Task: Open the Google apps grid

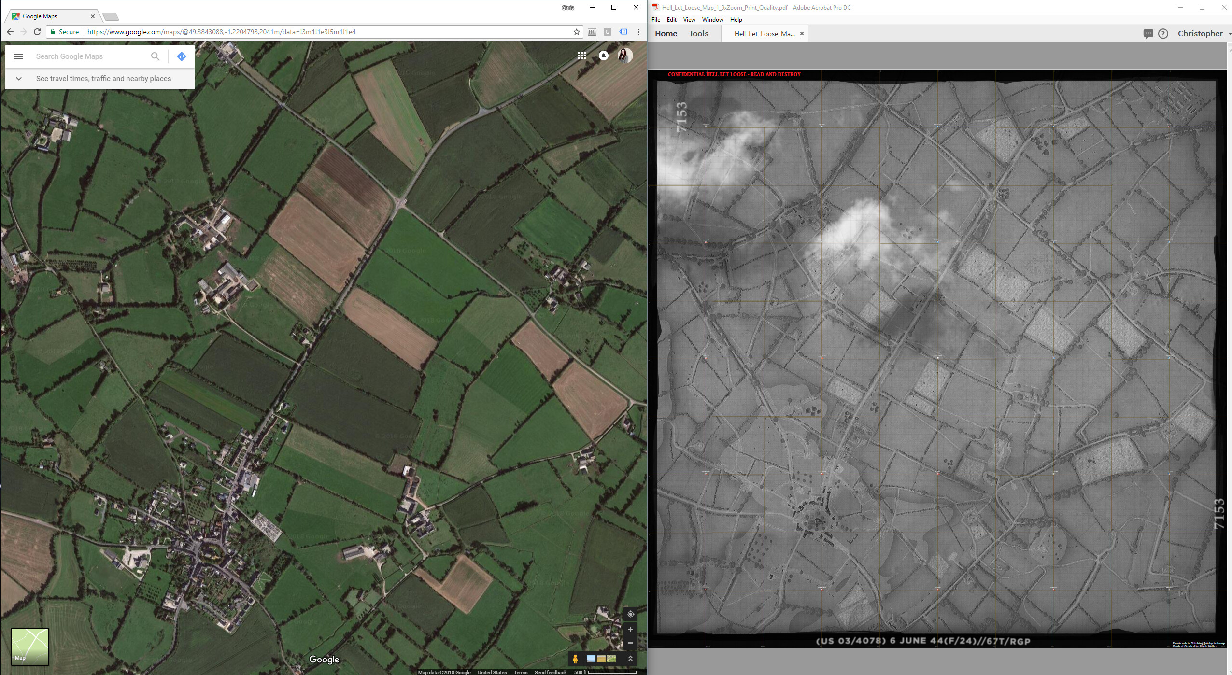Action: (582, 56)
